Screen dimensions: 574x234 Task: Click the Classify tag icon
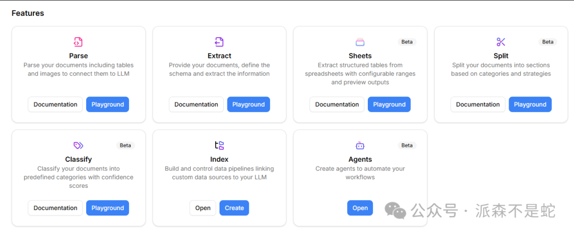click(78, 145)
